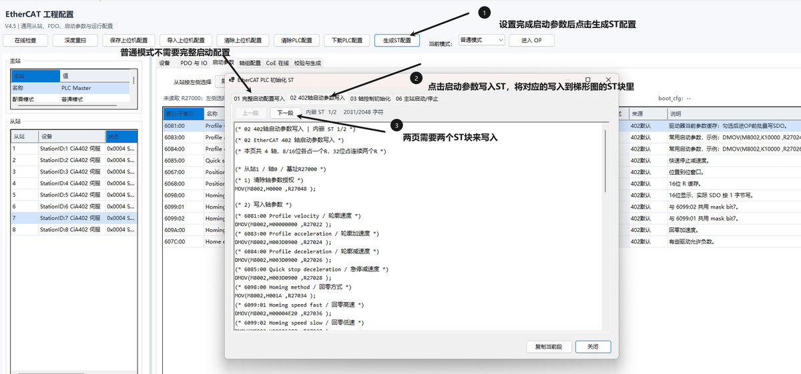Click the ST code vertical scrollbar

(606, 227)
